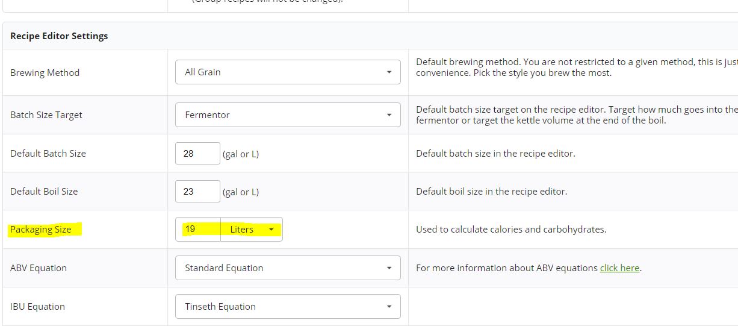Click the Brewing Method row label
738x326 pixels.
(45, 73)
